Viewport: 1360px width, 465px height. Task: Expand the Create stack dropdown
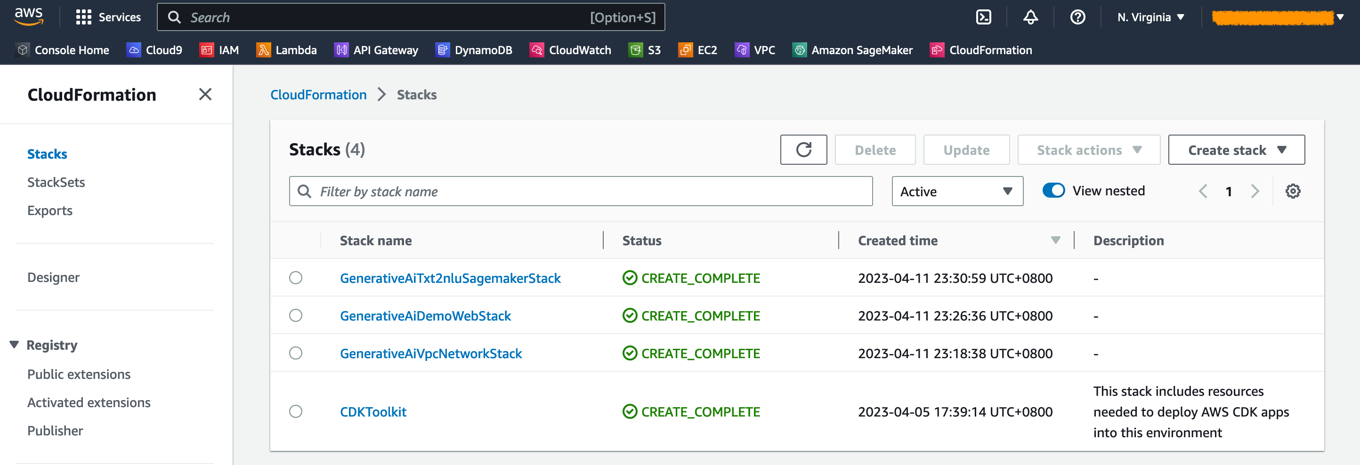[1236, 150]
